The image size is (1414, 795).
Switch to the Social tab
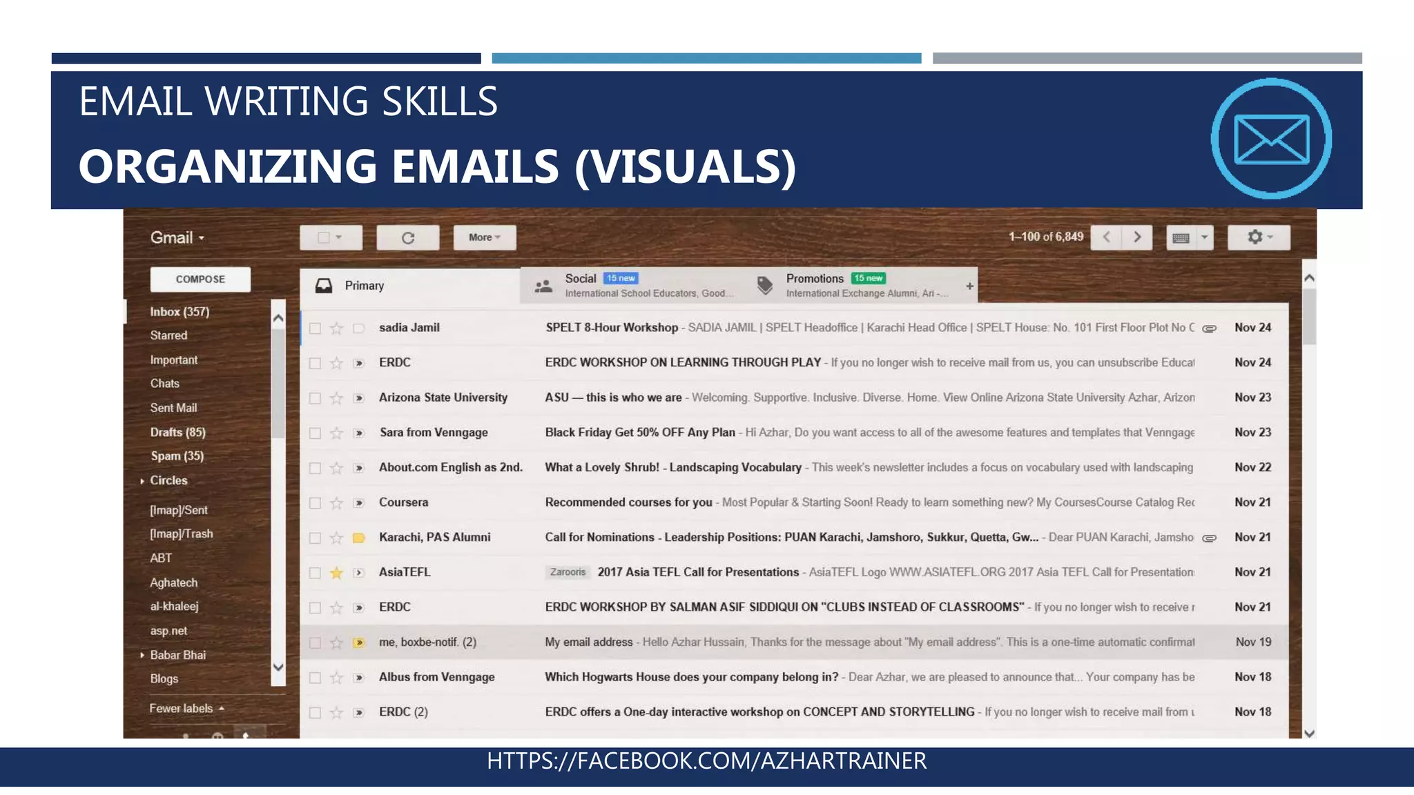(631, 286)
